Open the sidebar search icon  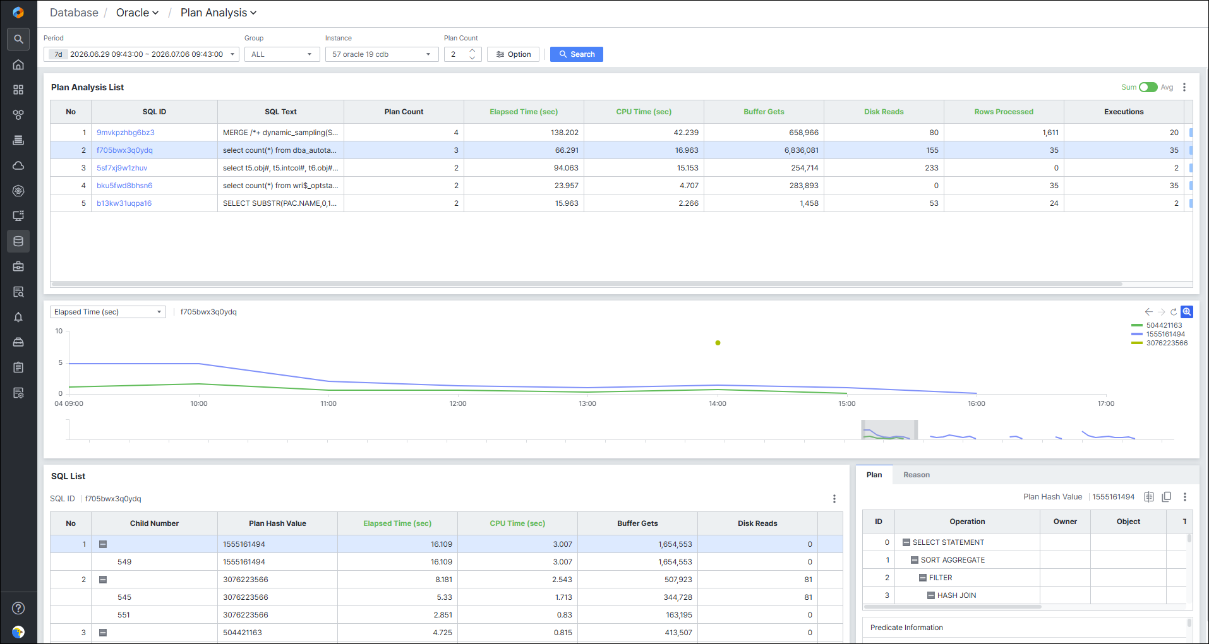point(18,39)
